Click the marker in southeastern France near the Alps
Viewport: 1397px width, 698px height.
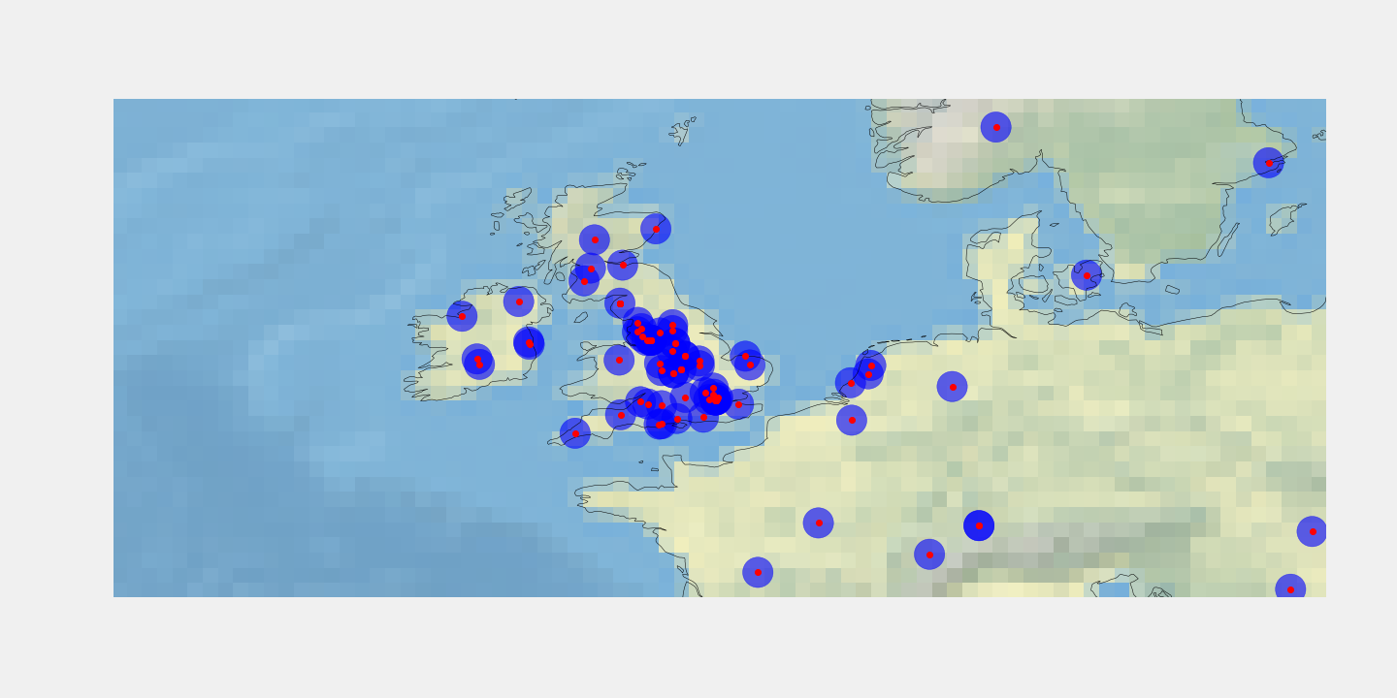[x=929, y=555]
